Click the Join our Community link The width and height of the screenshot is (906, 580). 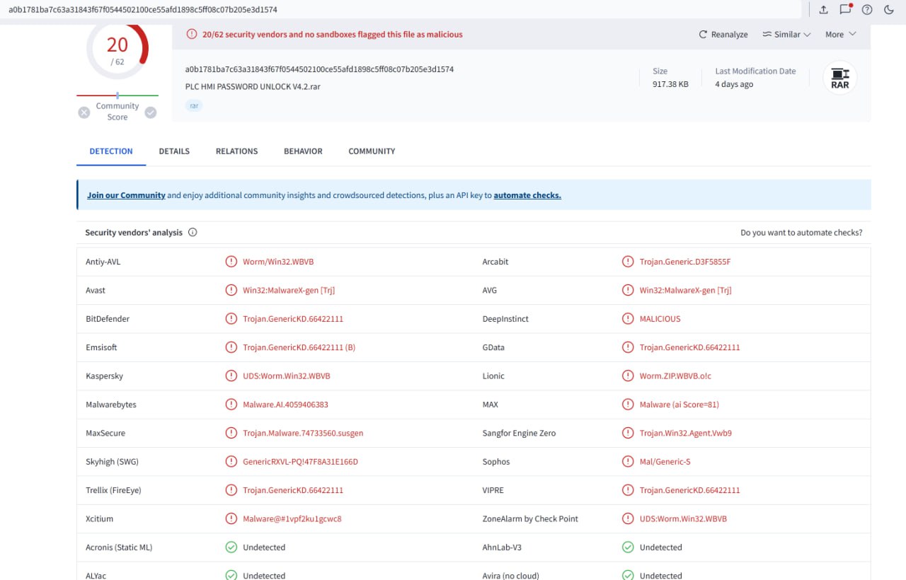126,195
